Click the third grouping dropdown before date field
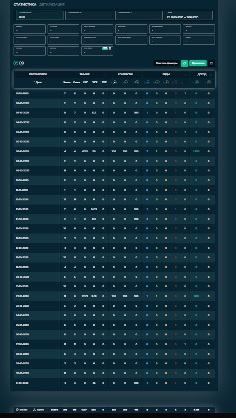The height and width of the screenshot is (418, 236). [x=139, y=15]
